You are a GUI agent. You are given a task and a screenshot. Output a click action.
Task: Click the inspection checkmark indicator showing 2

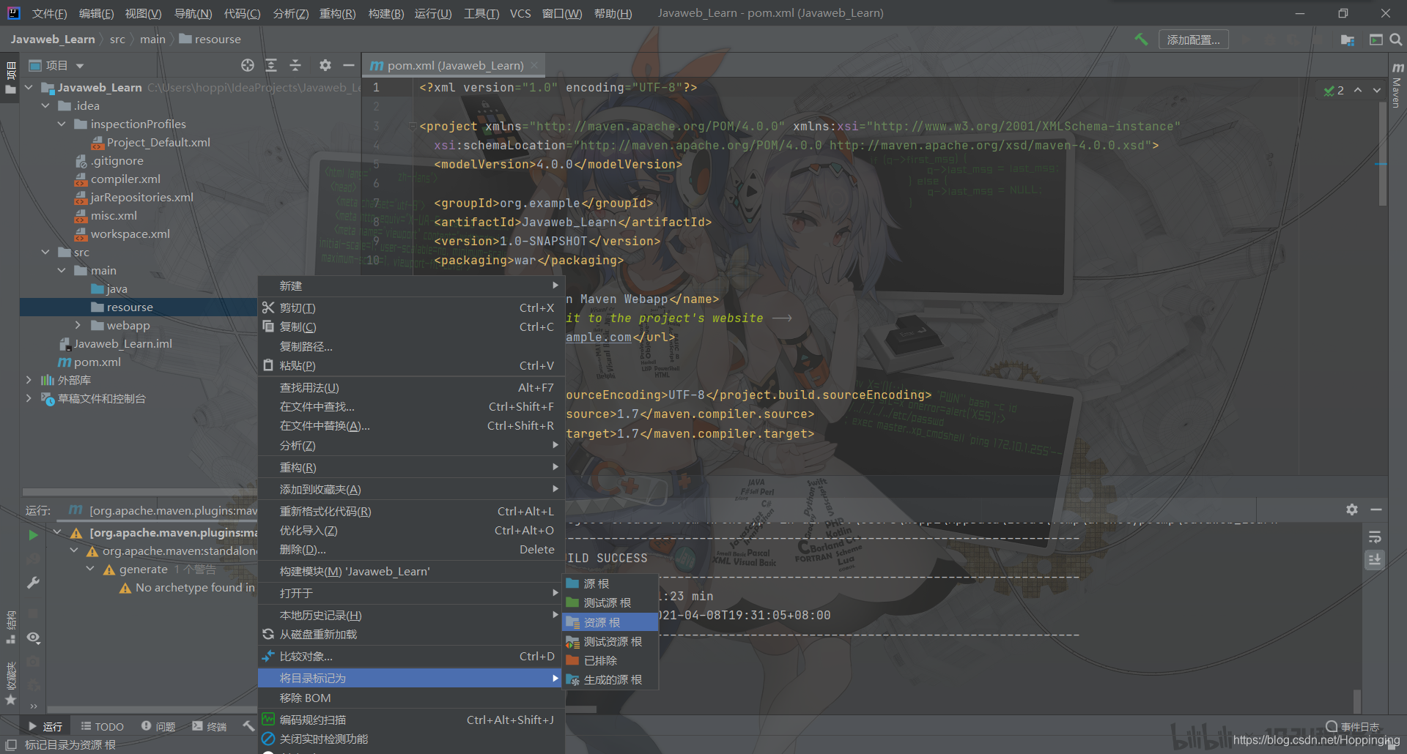pos(1334,90)
